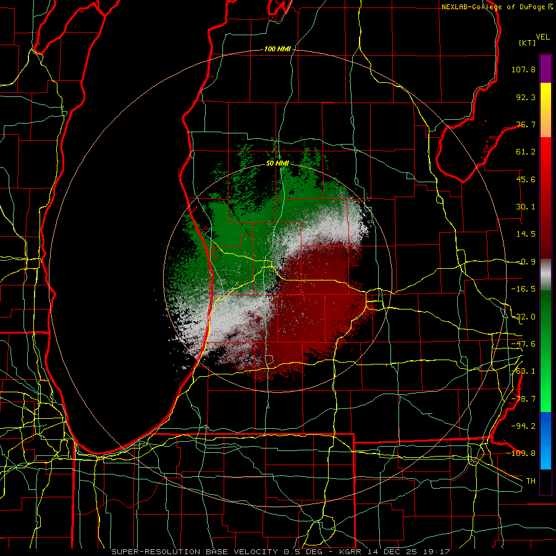Image resolution: width=556 pixels, height=556 pixels.
Task: Pick the blue segment of the velocity scale
Action: coord(545,440)
